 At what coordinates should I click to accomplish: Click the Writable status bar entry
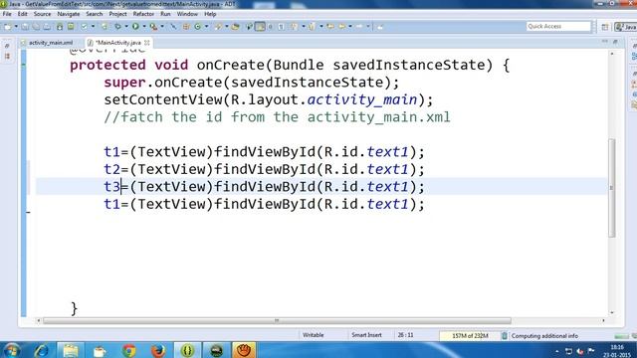[x=314, y=335]
